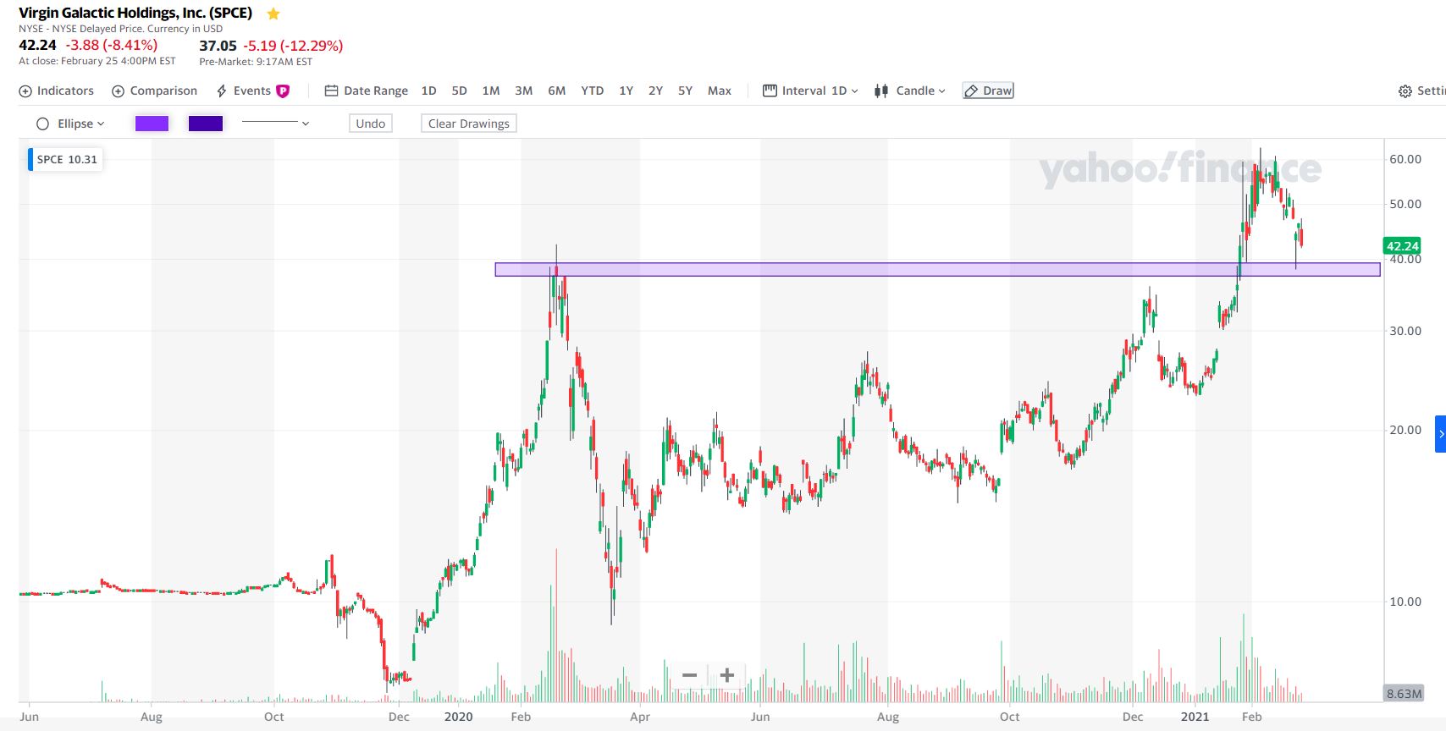This screenshot has height=731, width=1446.
Task: Select the 6M date range
Action: tap(556, 91)
